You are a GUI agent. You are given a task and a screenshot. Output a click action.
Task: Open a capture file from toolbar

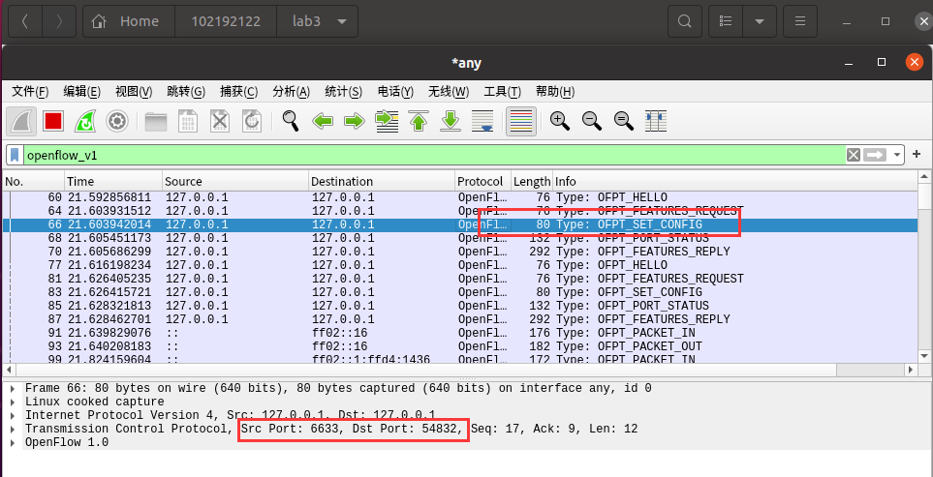point(156,122)
